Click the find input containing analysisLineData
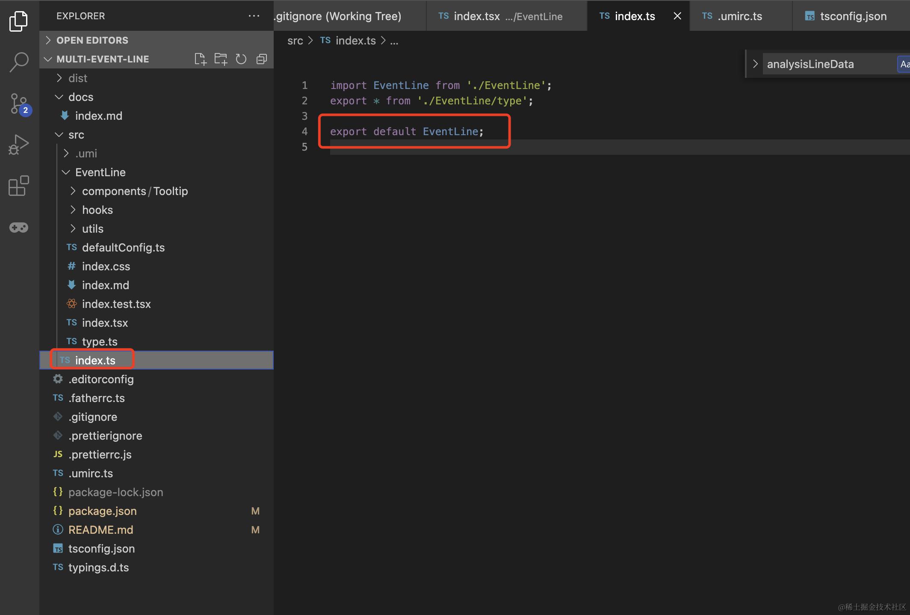Screen dimensions: 910x615 829,64
